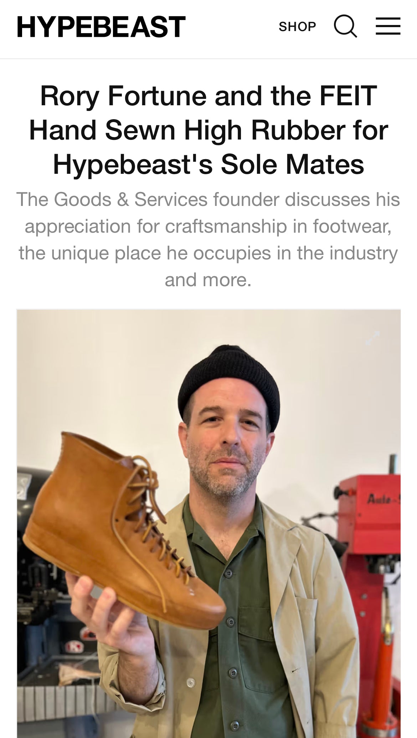Click the word "FEIT" in the headline
This screenshot has width=417, height=738.
(348, 96)
